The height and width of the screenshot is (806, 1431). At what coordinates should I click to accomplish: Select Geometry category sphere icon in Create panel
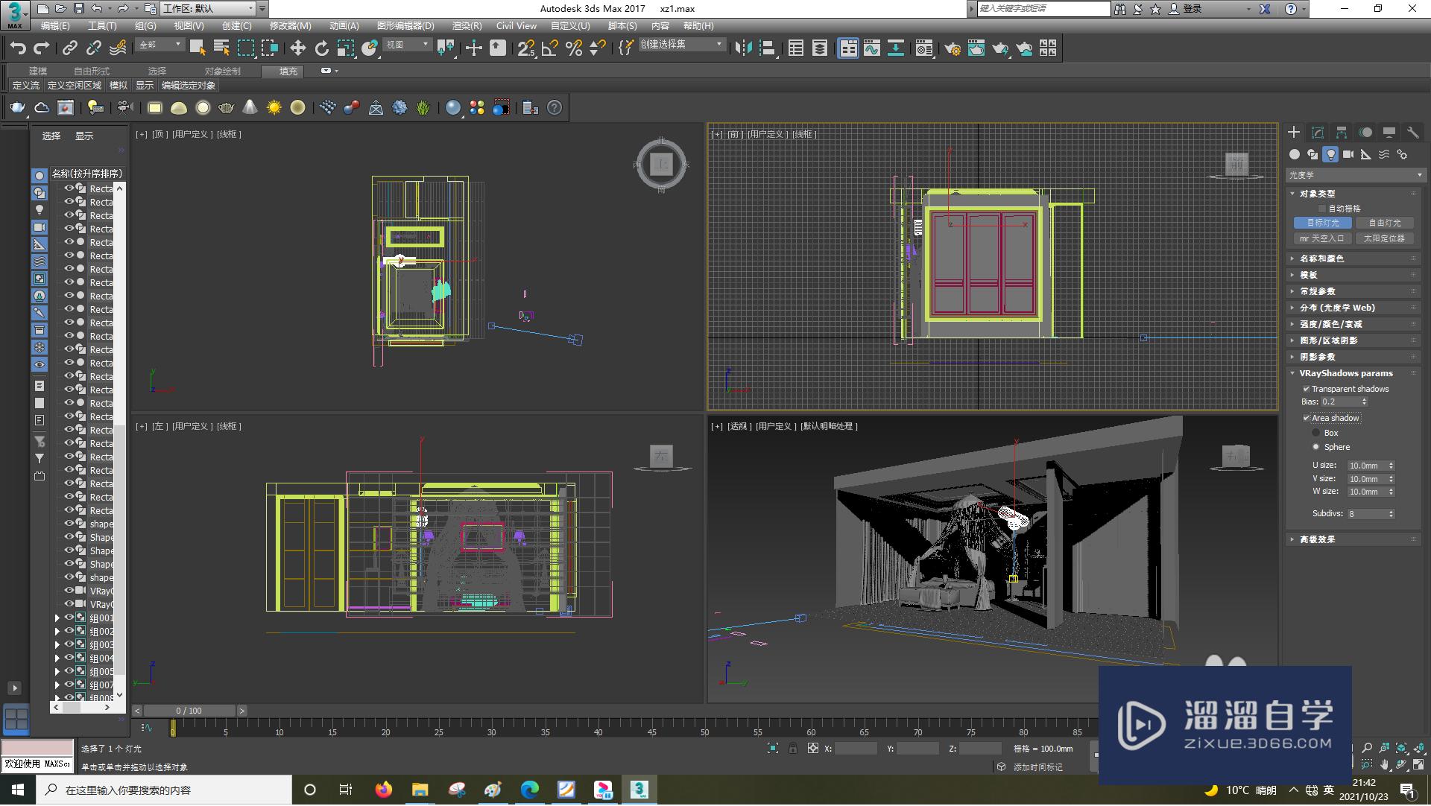coord(1295,154)
